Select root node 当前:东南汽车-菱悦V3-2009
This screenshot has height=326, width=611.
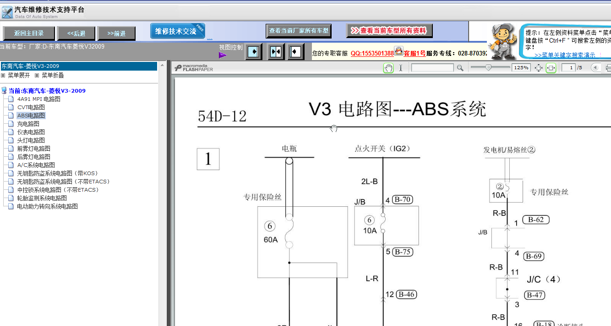(x=47, y=91)
